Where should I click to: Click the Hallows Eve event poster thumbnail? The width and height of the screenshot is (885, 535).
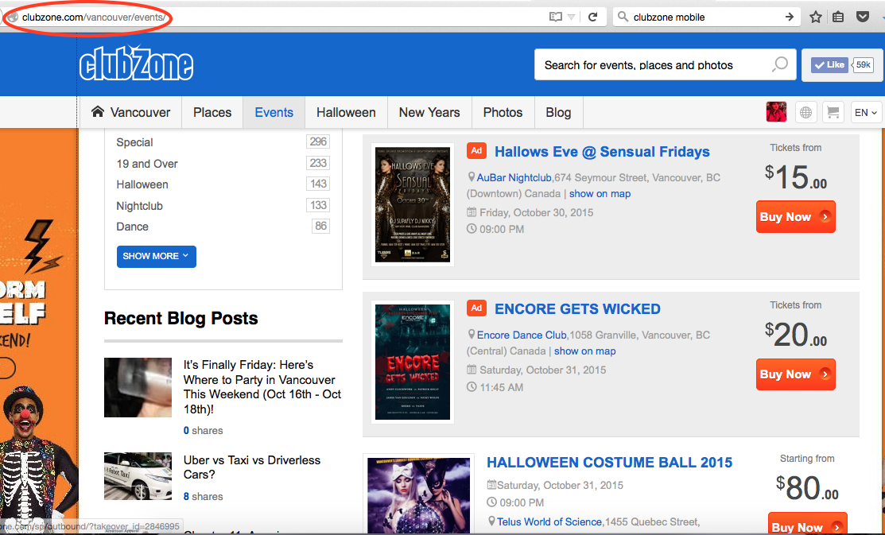(x=413, y=205)
